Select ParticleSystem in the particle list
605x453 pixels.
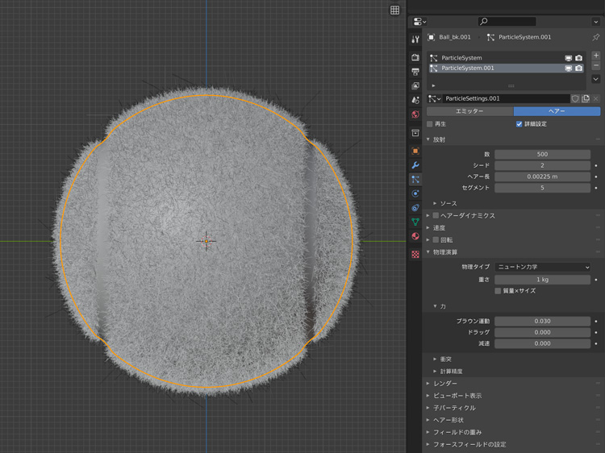coord(462,58)
